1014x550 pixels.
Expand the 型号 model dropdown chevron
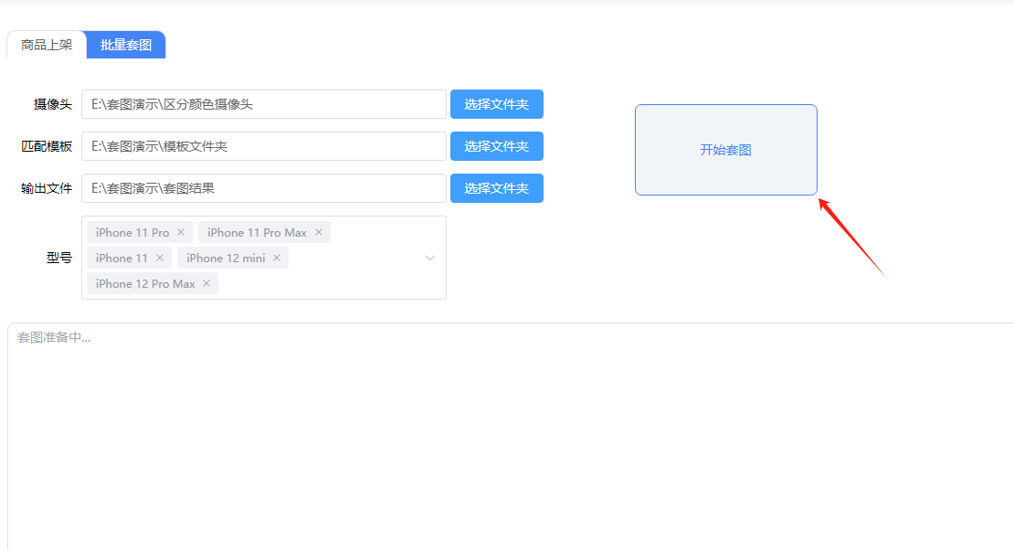click(430, 258)
